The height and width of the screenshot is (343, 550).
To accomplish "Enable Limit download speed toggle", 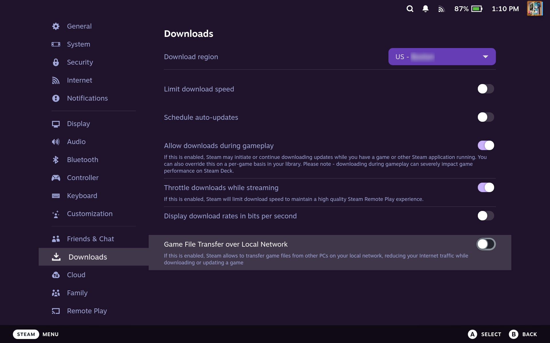I will coord(486,89).
